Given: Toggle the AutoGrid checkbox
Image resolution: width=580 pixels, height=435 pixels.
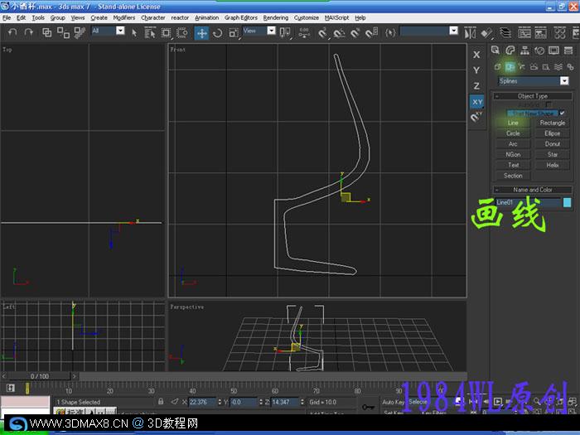Looking at the screenshot, I should coord(549,104).
